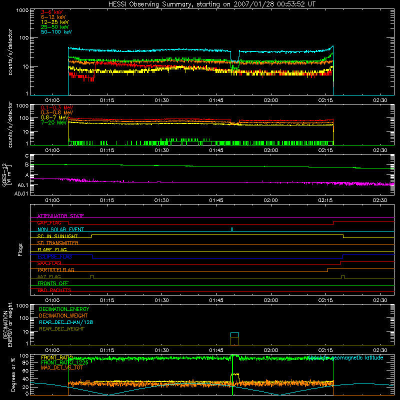Screen dimensions: 400x400
Task: Select the SAA_FLAG label
Action: pos(49,263)
